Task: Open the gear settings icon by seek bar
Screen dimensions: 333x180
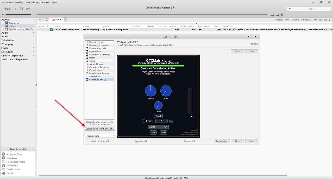Action: tap(282, 15)
